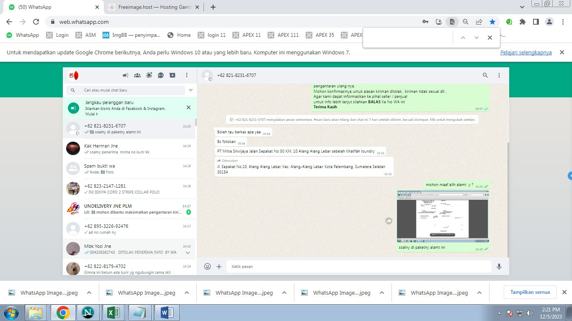Click the Pelajari selengkapnya link

tap(526, 53)
